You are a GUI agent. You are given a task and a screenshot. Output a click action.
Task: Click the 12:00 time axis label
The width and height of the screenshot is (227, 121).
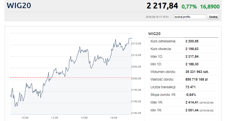coord(55,118)
